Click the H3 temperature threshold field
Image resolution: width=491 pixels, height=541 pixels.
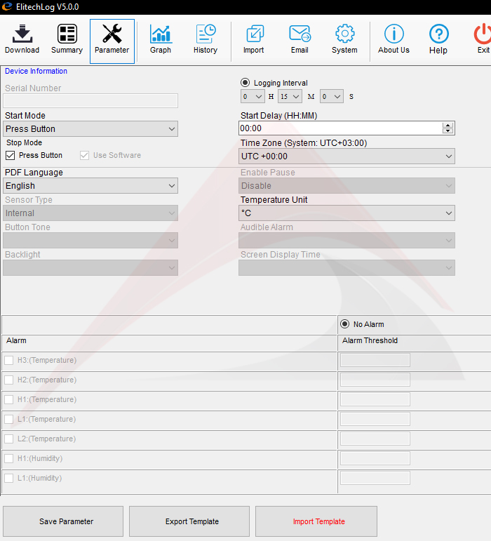pyautogui.click(x=375, y=360)
